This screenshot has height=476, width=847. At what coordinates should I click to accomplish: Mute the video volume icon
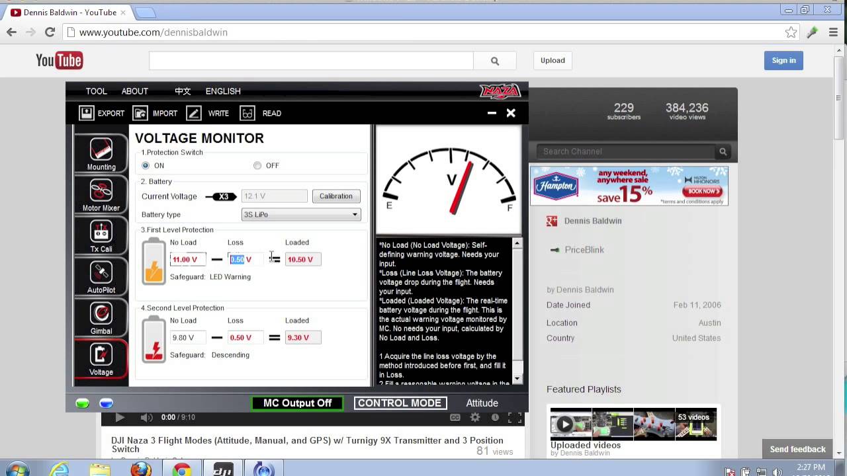(x=146, y=417)
